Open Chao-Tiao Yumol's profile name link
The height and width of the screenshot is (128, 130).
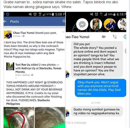pos(24,33)
